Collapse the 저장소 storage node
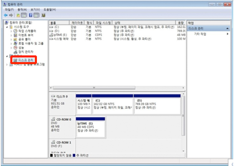The image size is (234, 166). (7, 56)
